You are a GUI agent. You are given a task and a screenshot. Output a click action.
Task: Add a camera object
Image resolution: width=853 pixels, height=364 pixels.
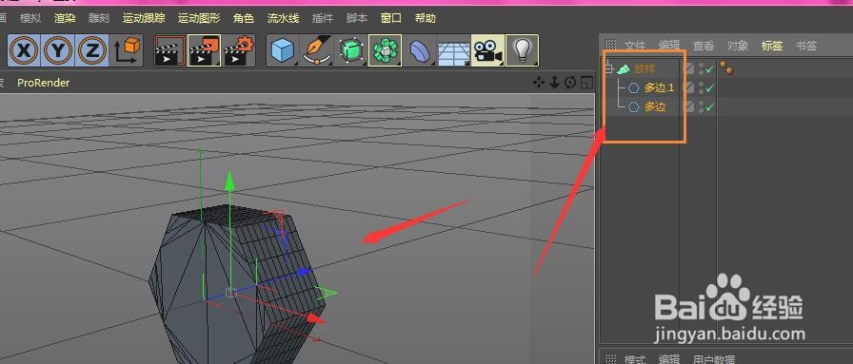(x=487, y=50)
